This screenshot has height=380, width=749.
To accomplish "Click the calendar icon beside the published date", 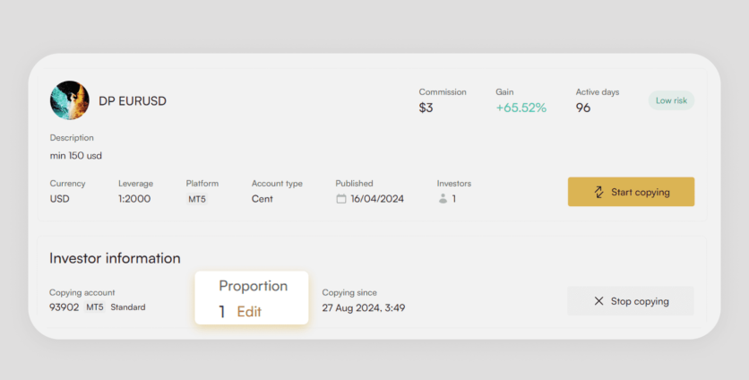I will tap(341, 199).
